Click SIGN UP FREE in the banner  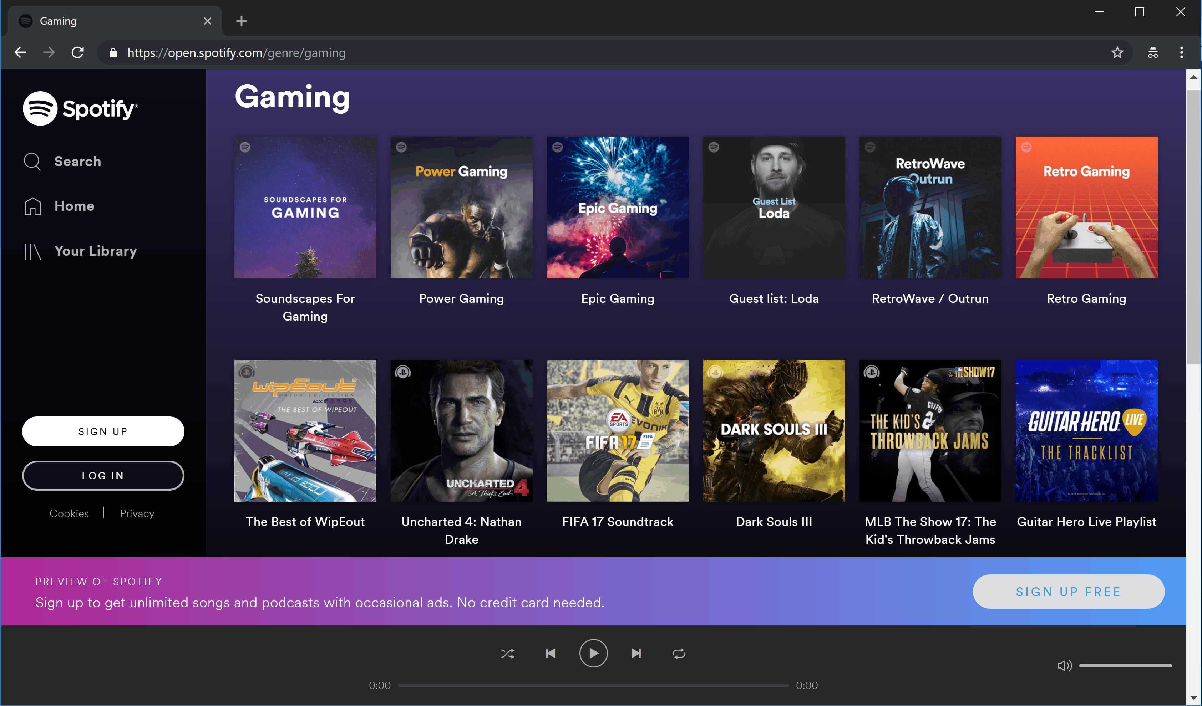click(1069, 592)
